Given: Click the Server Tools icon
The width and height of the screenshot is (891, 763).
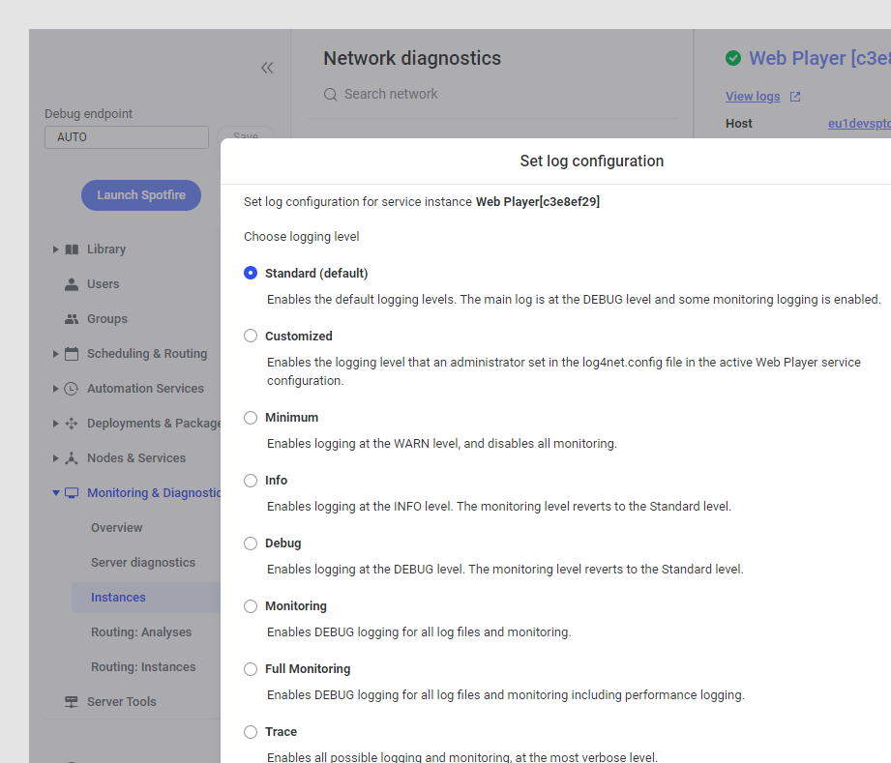Looking at the screenshot, I should 72,702.
